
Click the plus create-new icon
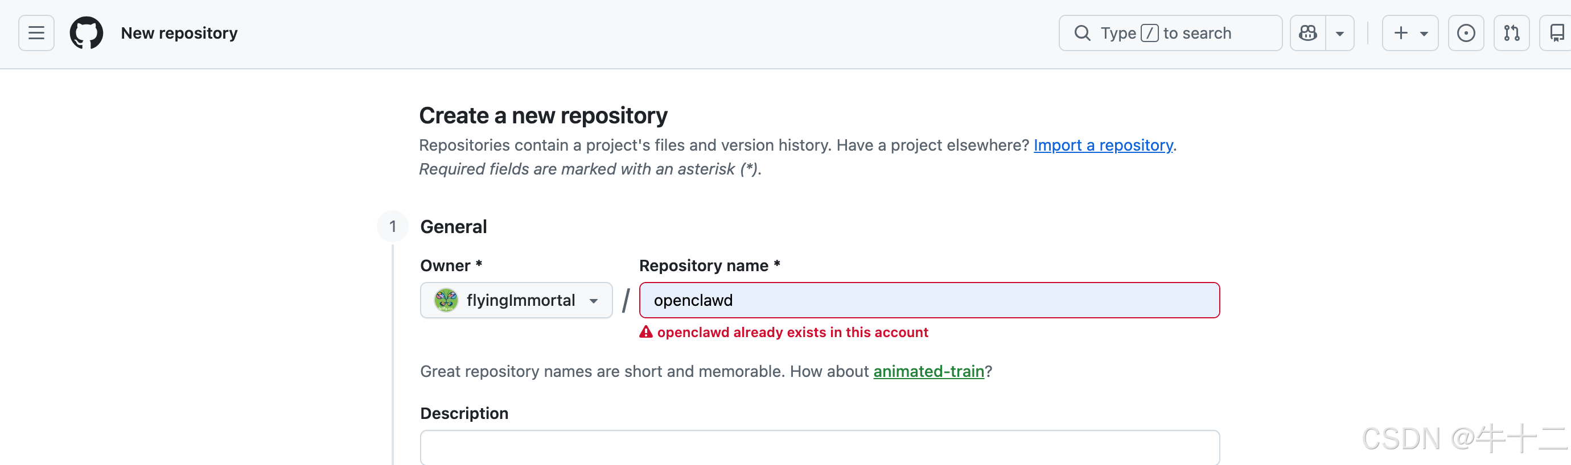(x=1401, y=33)
